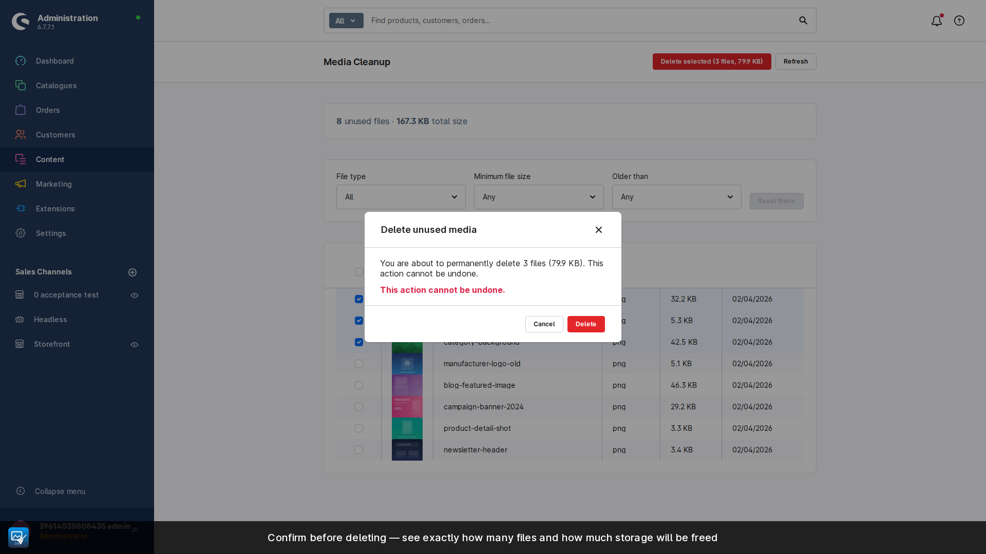The width and height of the screenshot is (986, 554).
Task: Toggle Storefront channel eye icon
Action: (135, 345)
